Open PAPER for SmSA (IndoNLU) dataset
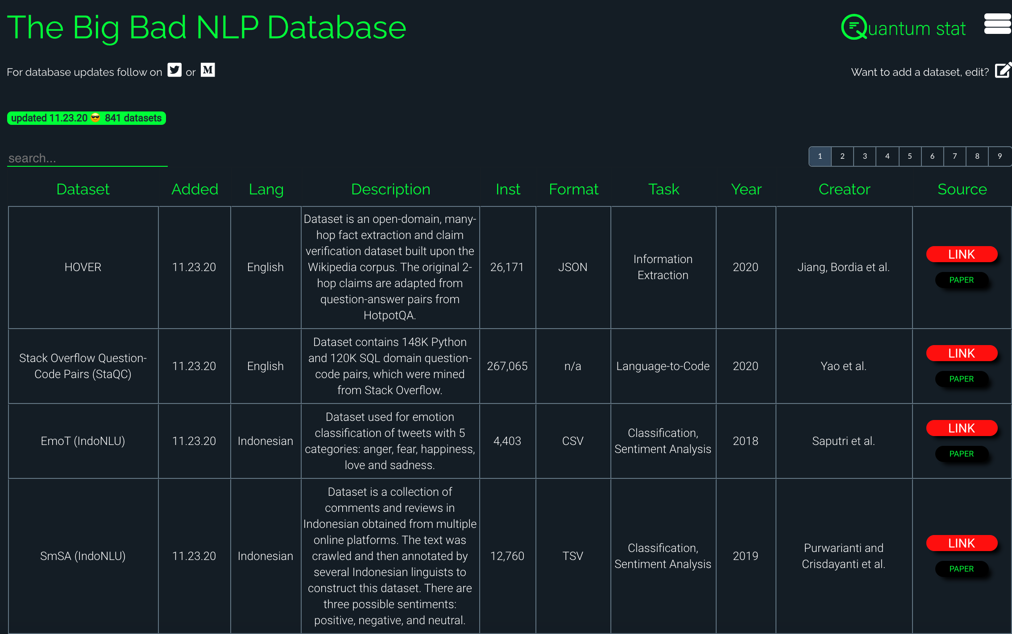1012x634 pixels. (962, 569)
